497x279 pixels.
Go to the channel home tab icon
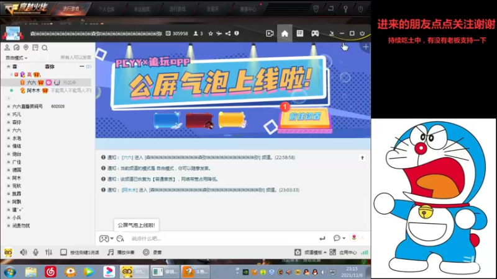tap(285, 33)
